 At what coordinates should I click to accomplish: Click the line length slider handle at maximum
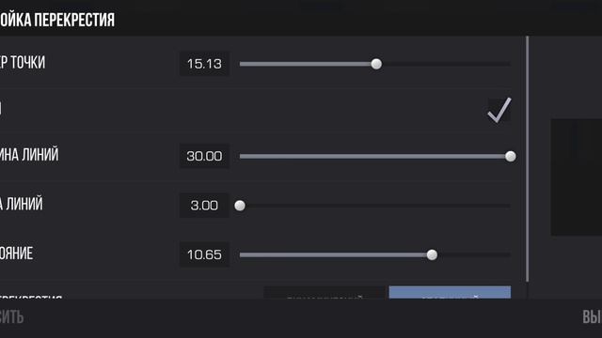[x=510, y=156]
